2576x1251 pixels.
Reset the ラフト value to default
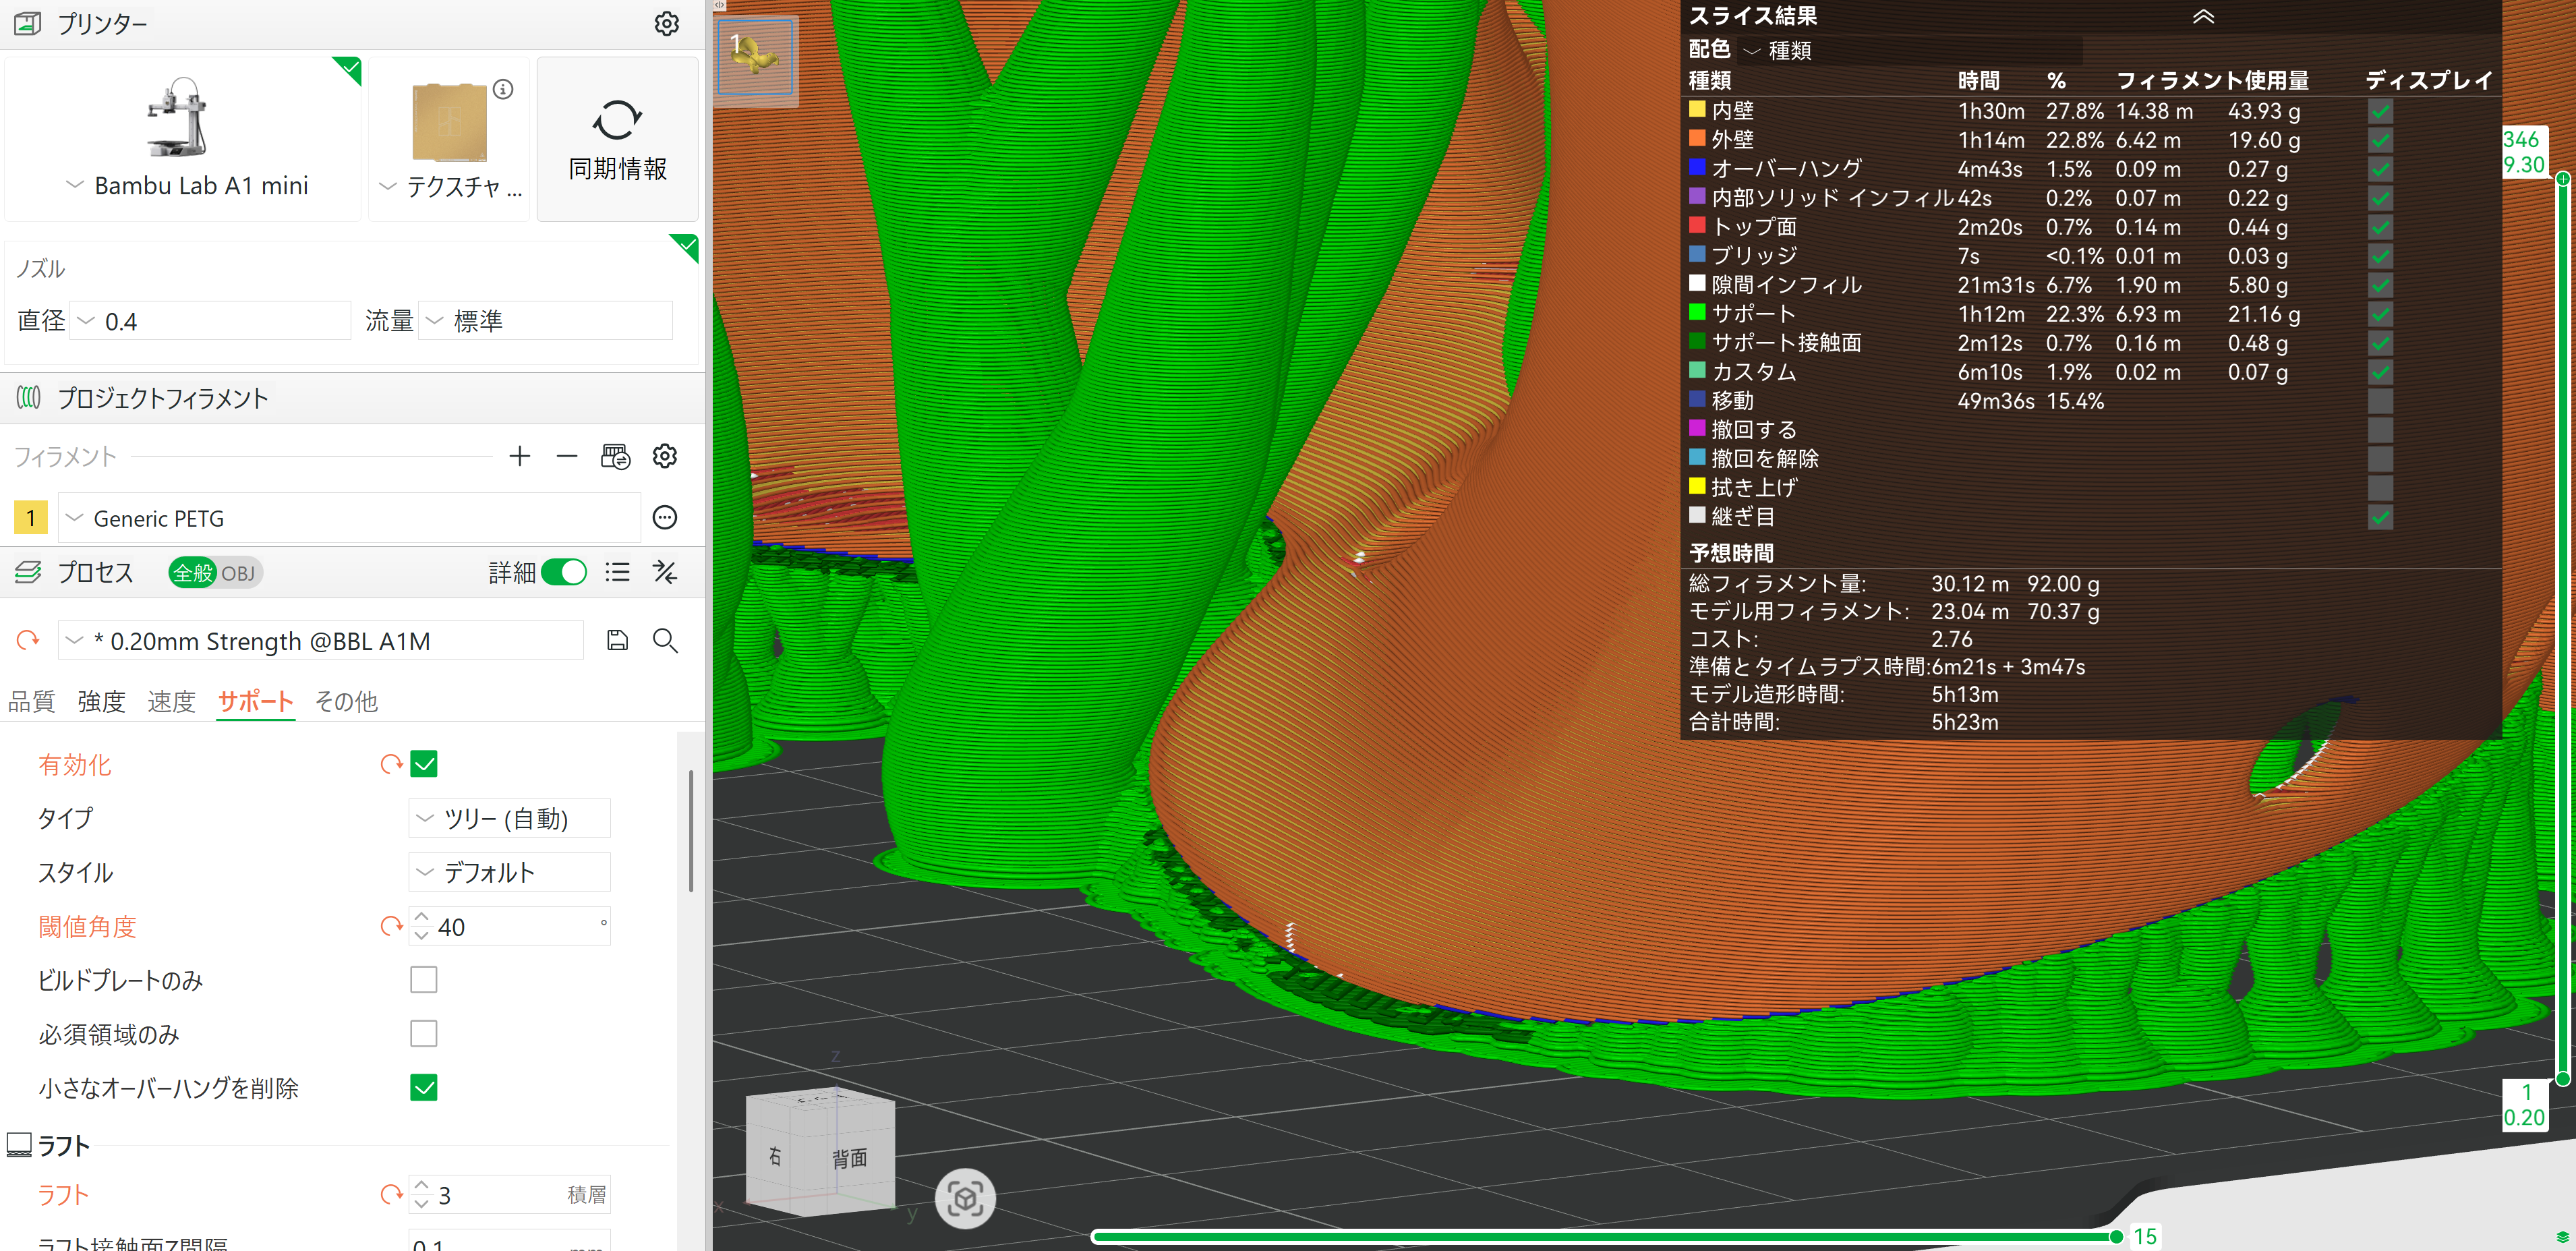[391, 1195]
